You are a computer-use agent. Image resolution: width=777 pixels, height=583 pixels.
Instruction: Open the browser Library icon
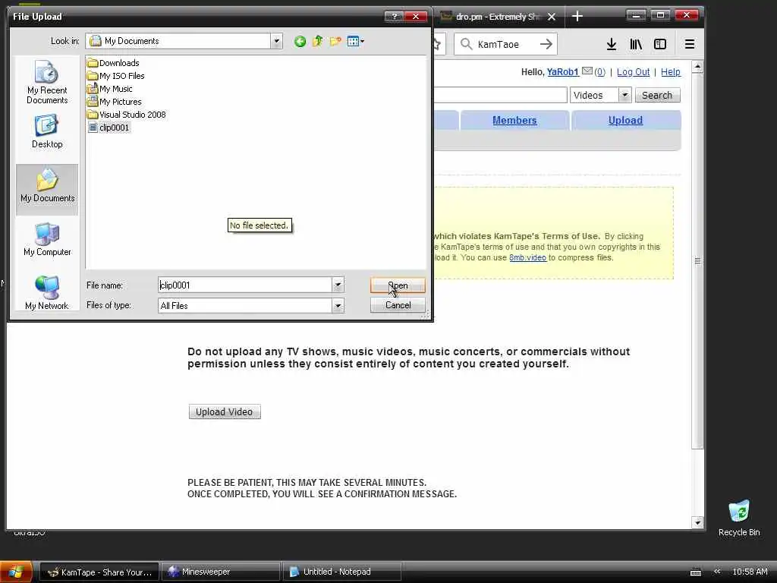[636, 44]
